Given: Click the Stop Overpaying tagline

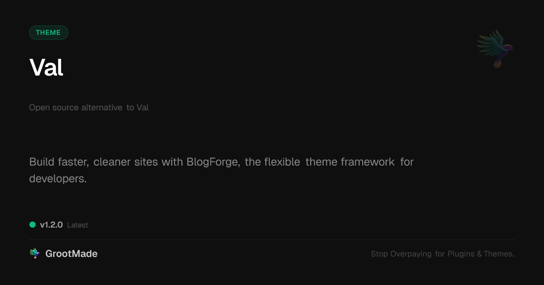Looking at the screenshot, I should (x=442, y=254).
